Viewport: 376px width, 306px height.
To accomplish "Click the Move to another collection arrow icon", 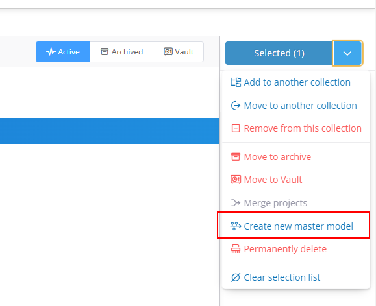I will coord(236,106).
